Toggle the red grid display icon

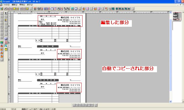pyautogui.click(x=6, y=42)
